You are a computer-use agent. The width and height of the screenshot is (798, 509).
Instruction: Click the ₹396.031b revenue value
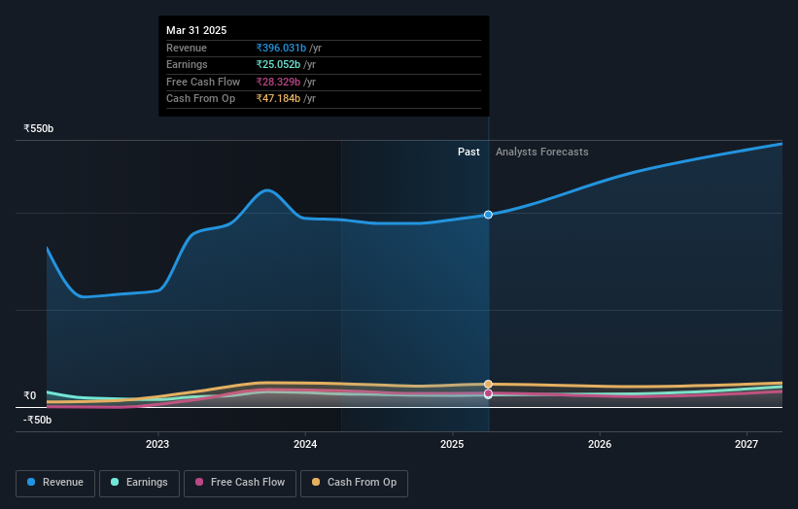click(x=281, y=48)
